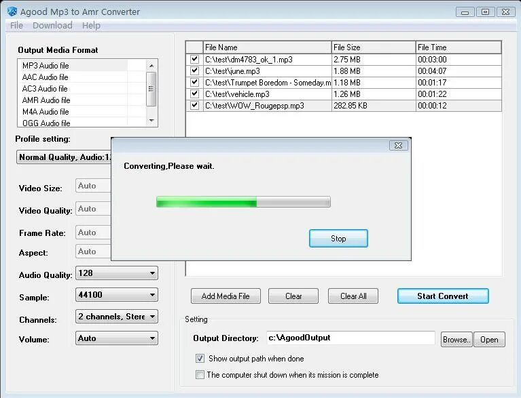Uncheck the june.mp3 file checkbox
The height and width of the screenshot is (398, 521).
click(194, 71)
